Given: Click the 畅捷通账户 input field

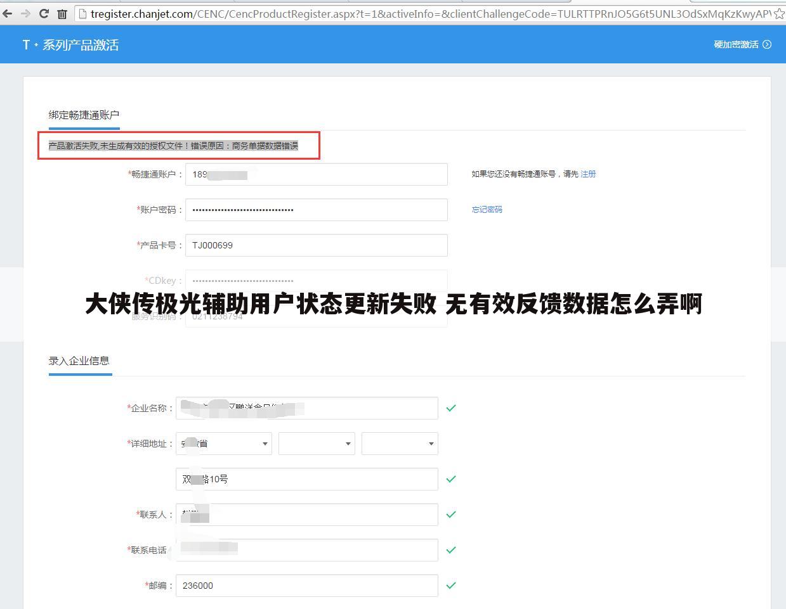Looking at the screenshot, I should (x=317, y=174).
